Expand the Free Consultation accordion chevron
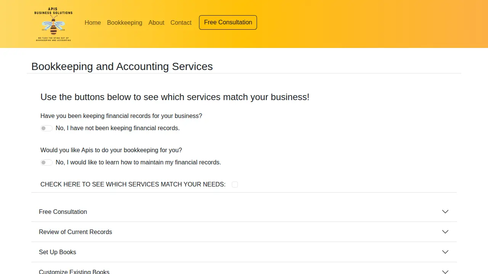This screenshot has height=274, width=488. tap(445, 212)
